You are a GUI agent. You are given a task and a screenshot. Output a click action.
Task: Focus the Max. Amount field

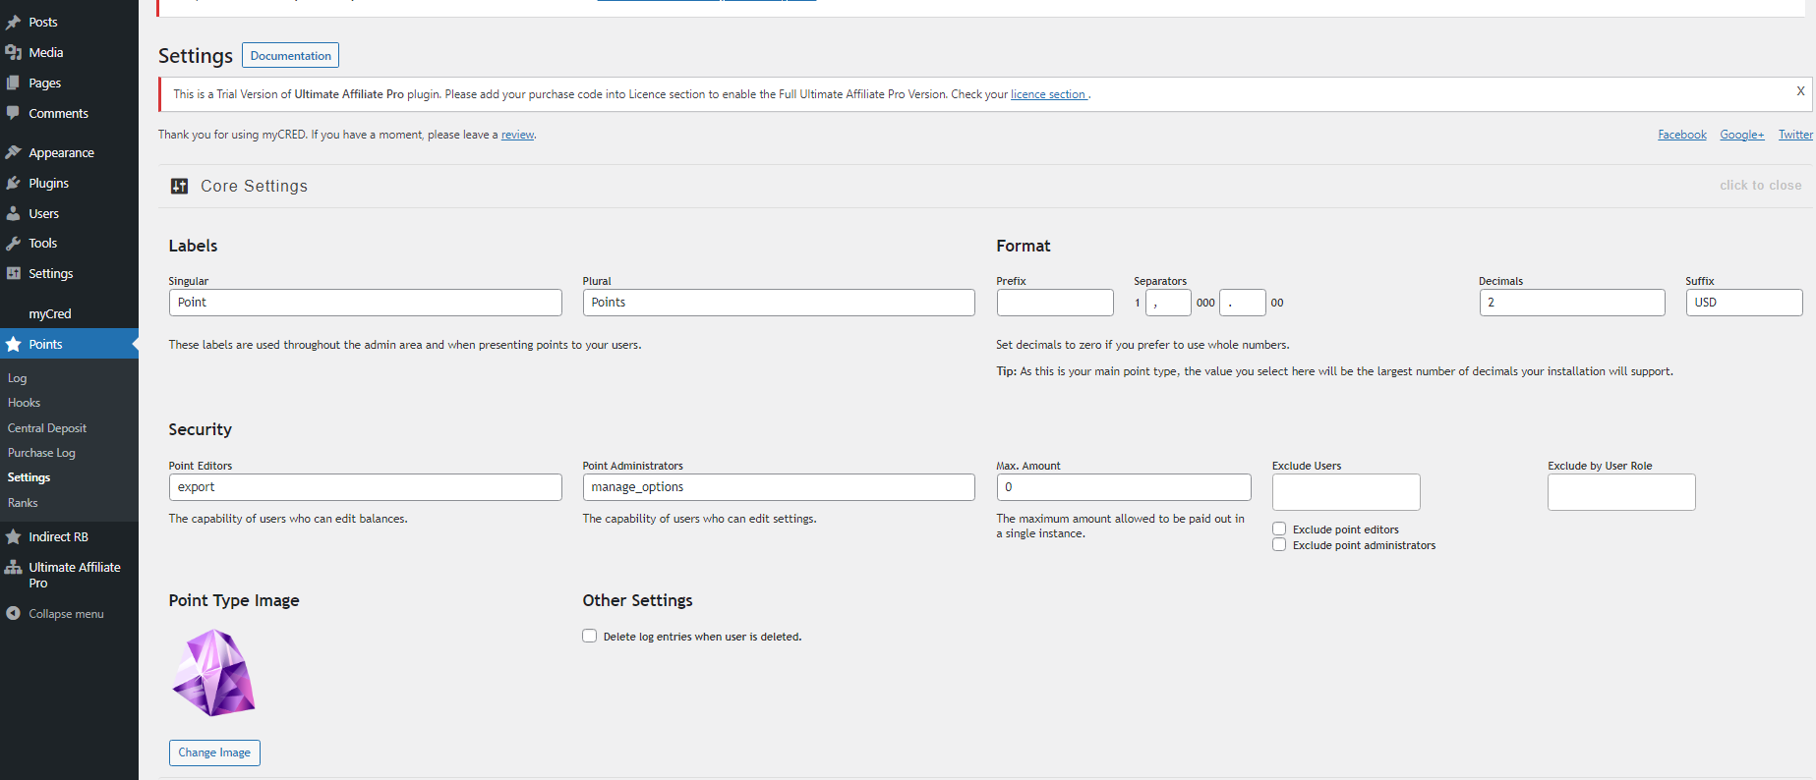(1124, 487)
